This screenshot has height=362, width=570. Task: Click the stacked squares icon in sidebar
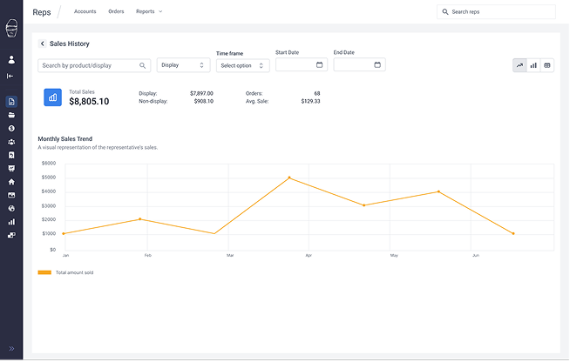[11, 235]
